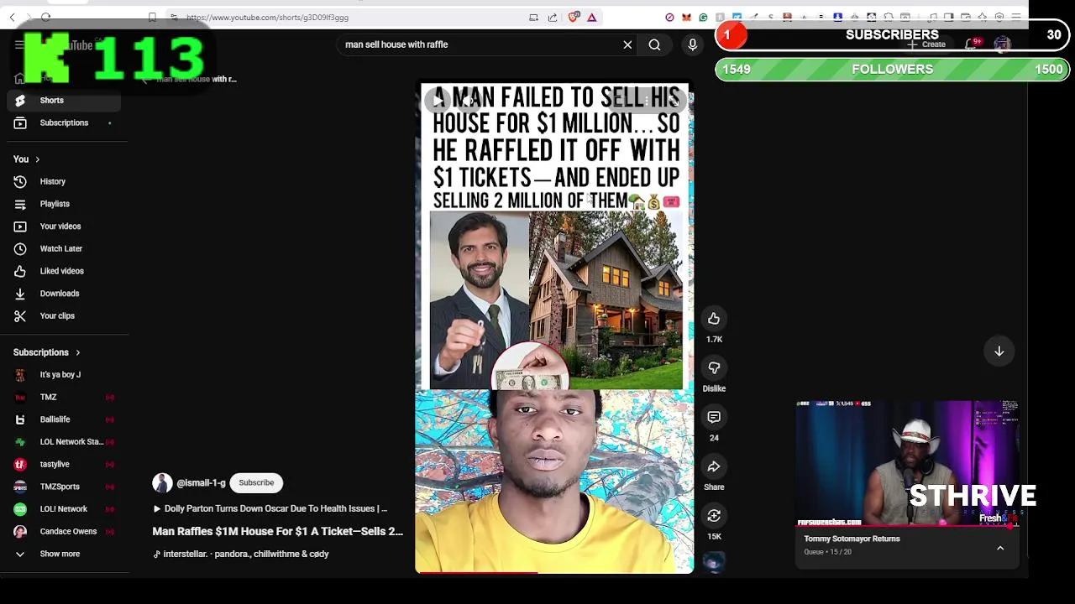Hit the Dislike thumbs-down button
The width and height of the screenshot is (1075, 604).
pyautogui.click(x=714, y=367)
